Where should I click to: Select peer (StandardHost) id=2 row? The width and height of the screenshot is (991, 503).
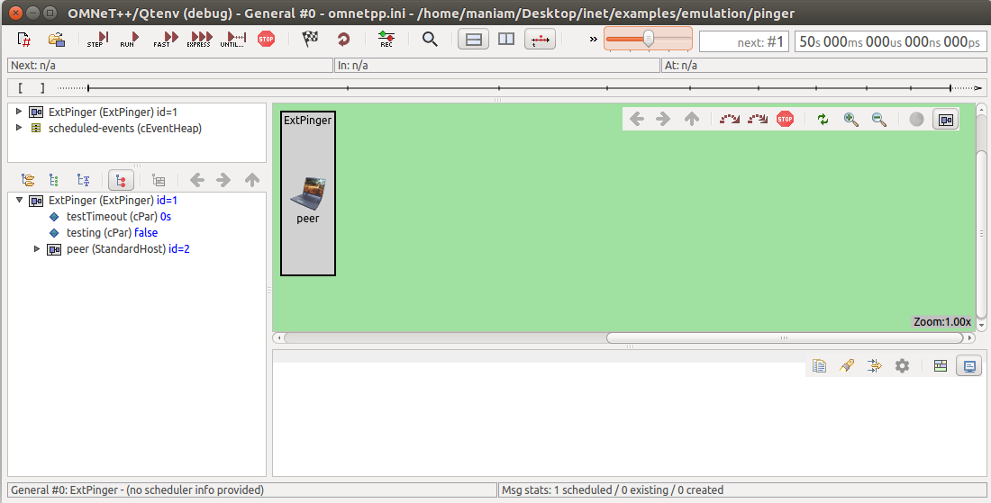[128, 249]
